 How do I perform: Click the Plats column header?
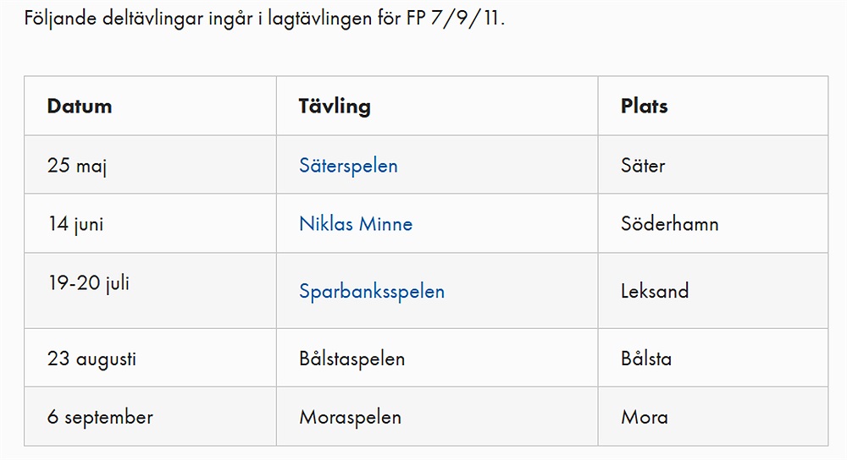(x=644, y=107)
